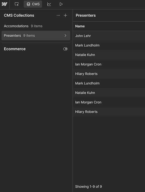Open the Webflow logo menu
Screen dimensions: 145x192
click(4, 4)
